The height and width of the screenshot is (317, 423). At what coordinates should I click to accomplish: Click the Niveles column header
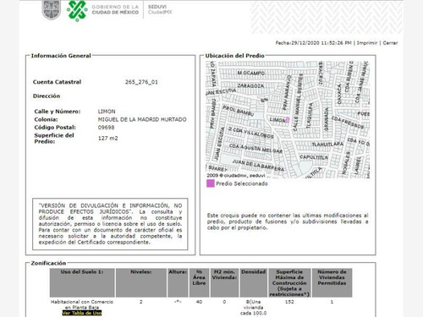[141, 282]
